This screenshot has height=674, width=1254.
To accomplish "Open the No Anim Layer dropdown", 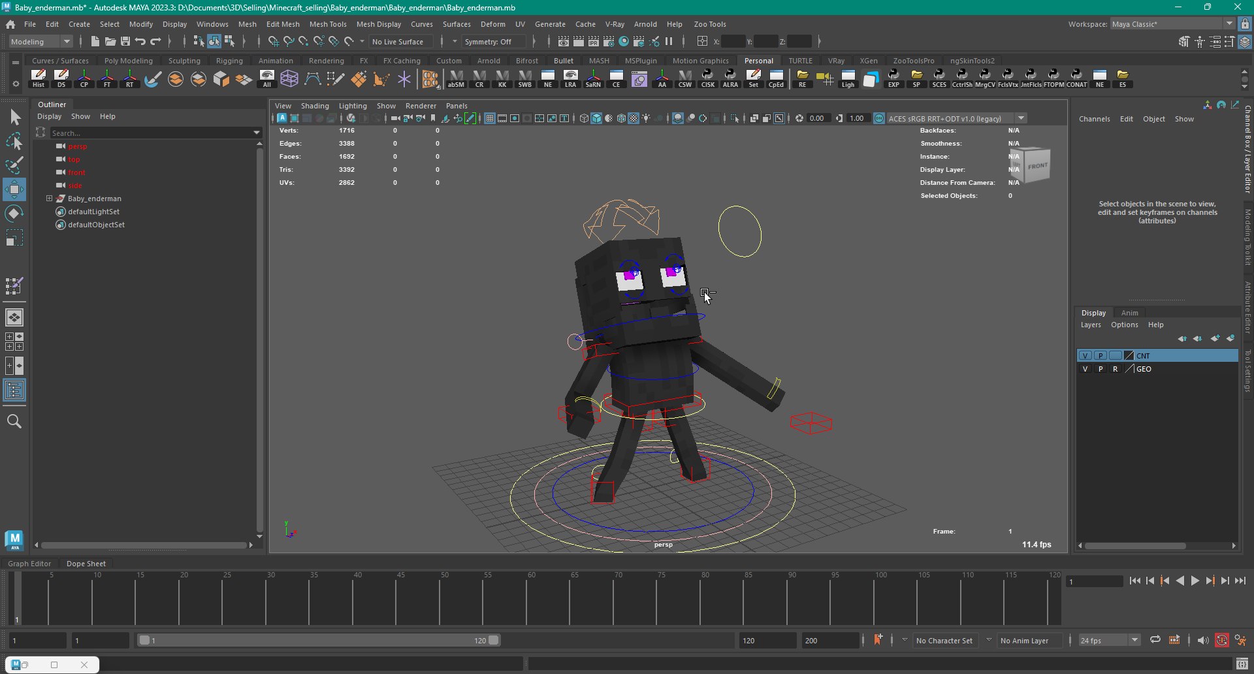I will pyautogui.click(x=1024, y=641).
